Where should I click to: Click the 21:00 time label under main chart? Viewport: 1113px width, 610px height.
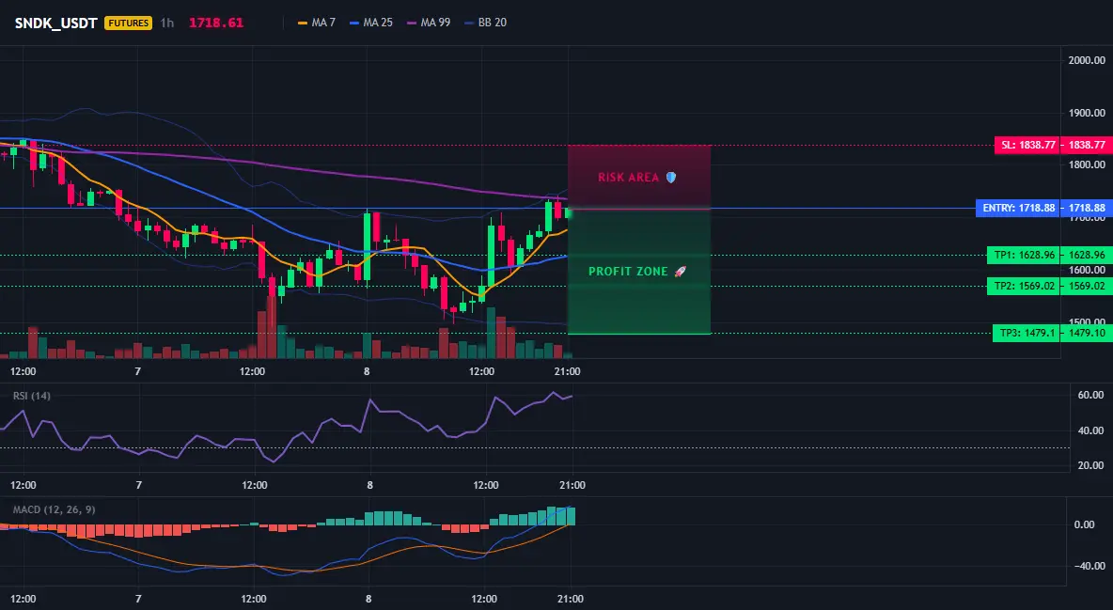(567, 371)
